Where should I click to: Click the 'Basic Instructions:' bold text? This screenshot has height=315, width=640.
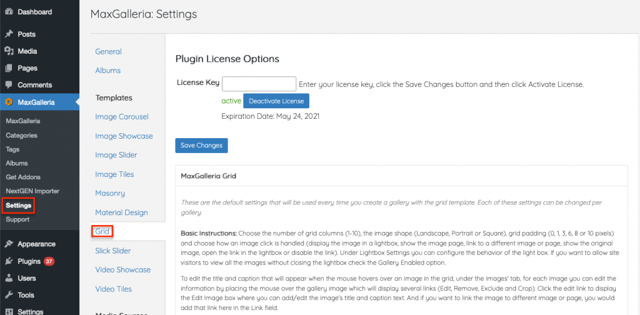(209, 234)
